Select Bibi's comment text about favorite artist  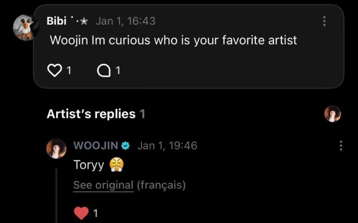[173, 40]
